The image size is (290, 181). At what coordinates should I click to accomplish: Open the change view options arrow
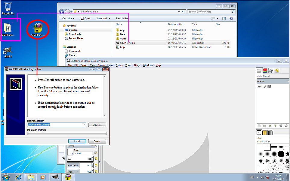[217, 18]
